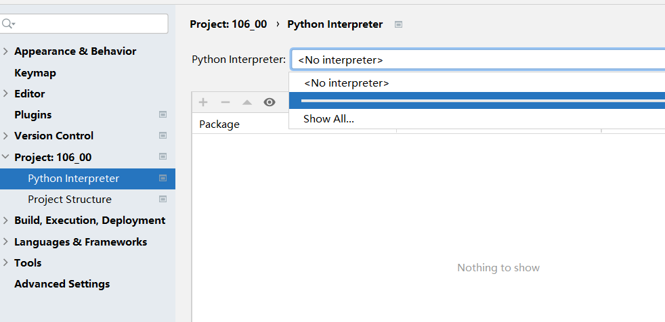
Task: Click the remove package minus icon
Action: (x=226, y=102)
